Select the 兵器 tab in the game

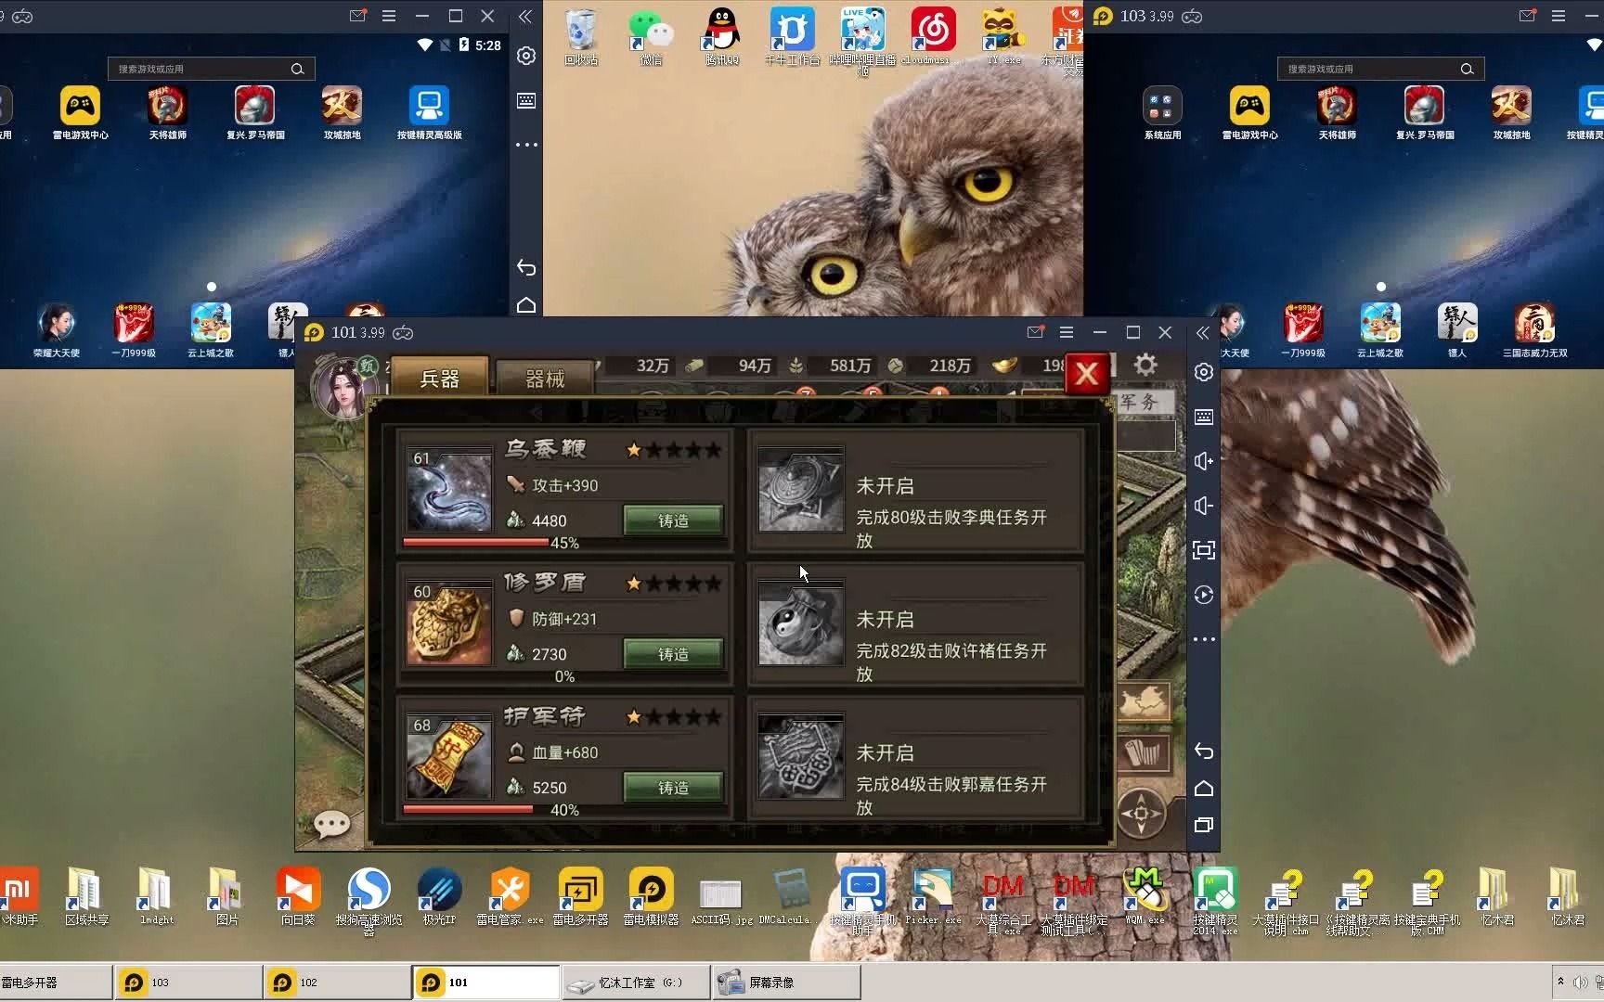pyautogui.click(x=440, y=378)
